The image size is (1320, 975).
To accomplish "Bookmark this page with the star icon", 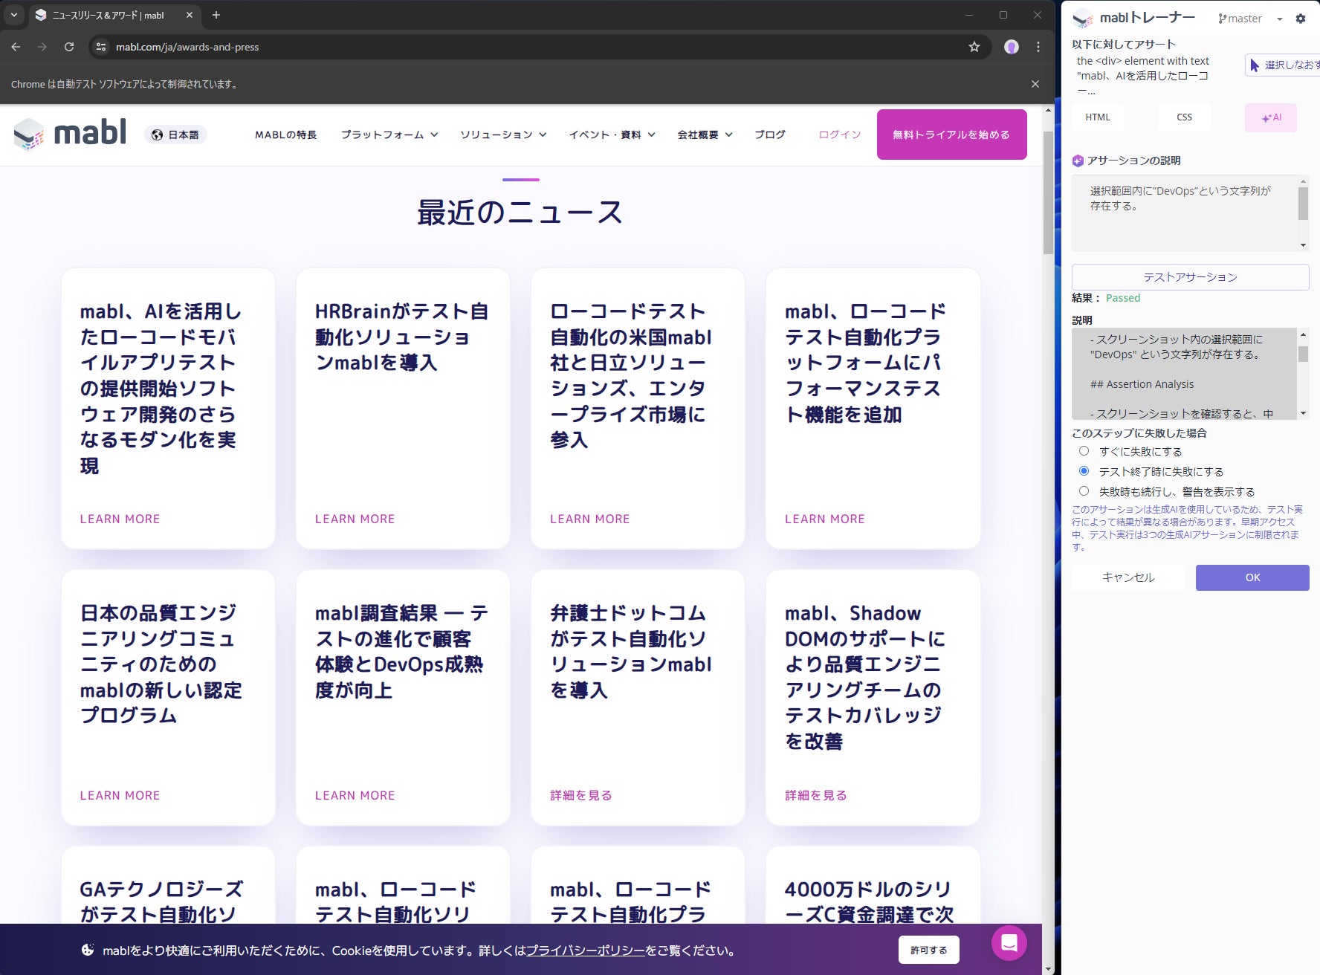I will [x=974, y=47].
